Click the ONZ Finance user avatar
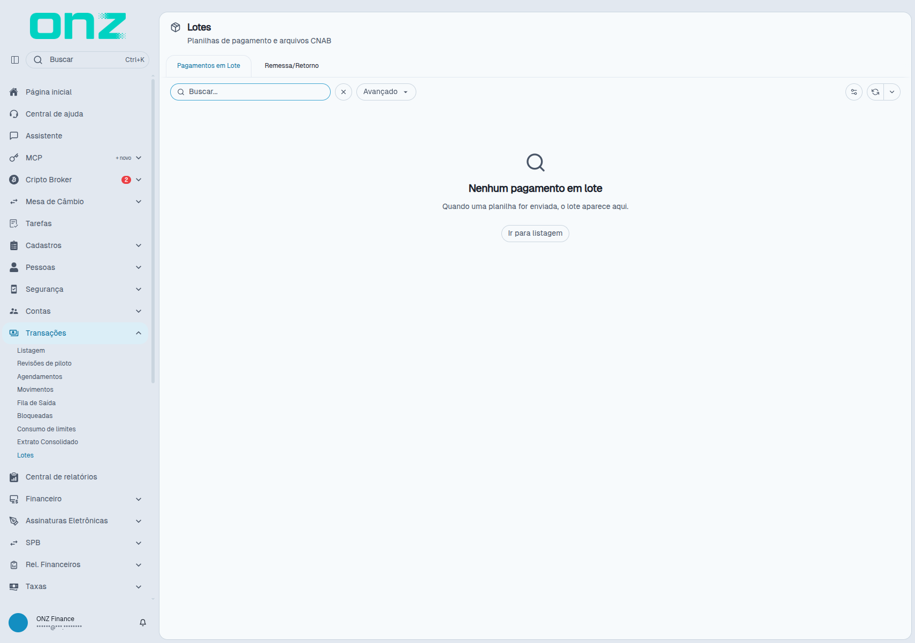The height and width of the screenshot is (643, 915). click(18, 623)
